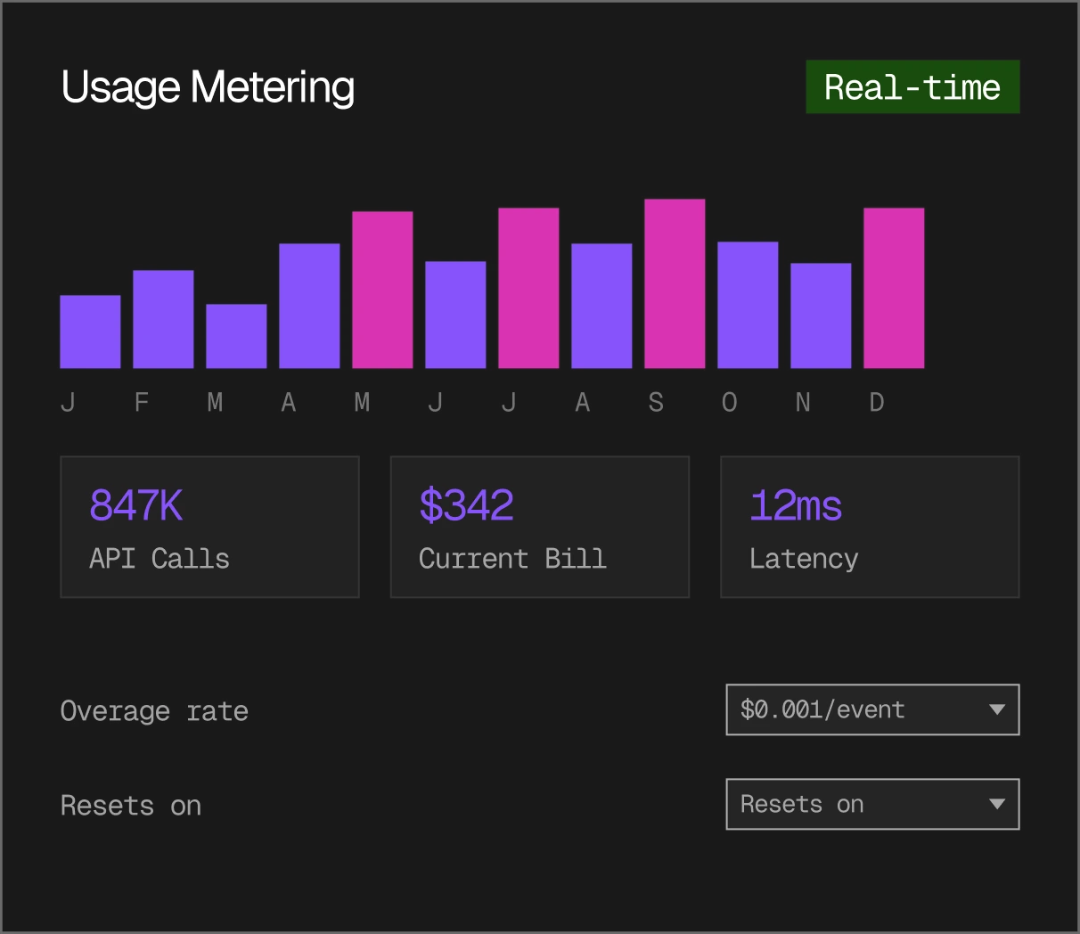Image resolution: width=1080 pixels, height=934 pixels.
Task: Select the February usage bar
Action: pos(163,319)
